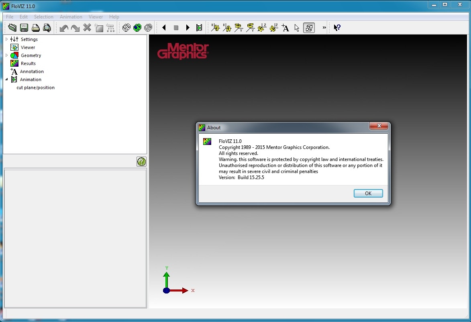Collapse the Animation tree node

pos(6,79)
